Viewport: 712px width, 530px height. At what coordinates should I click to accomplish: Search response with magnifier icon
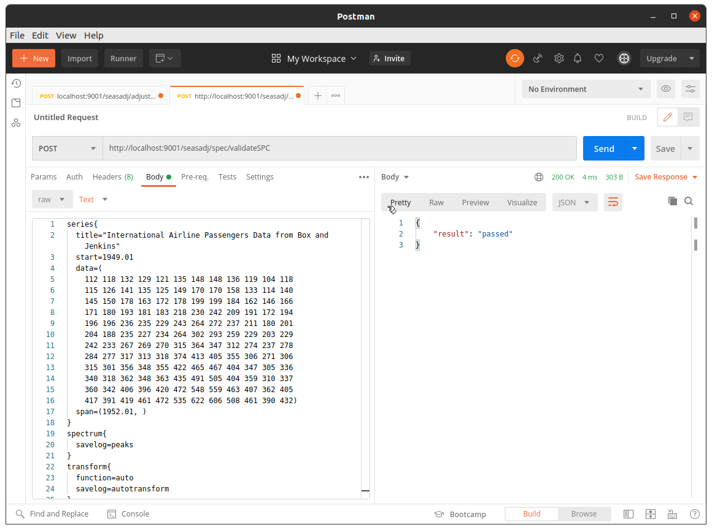click(x=689, y=201)
